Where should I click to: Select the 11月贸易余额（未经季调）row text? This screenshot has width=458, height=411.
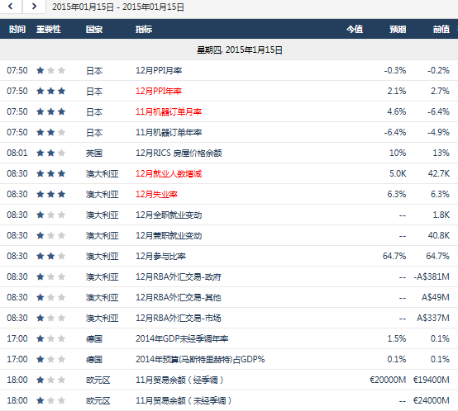184,401
